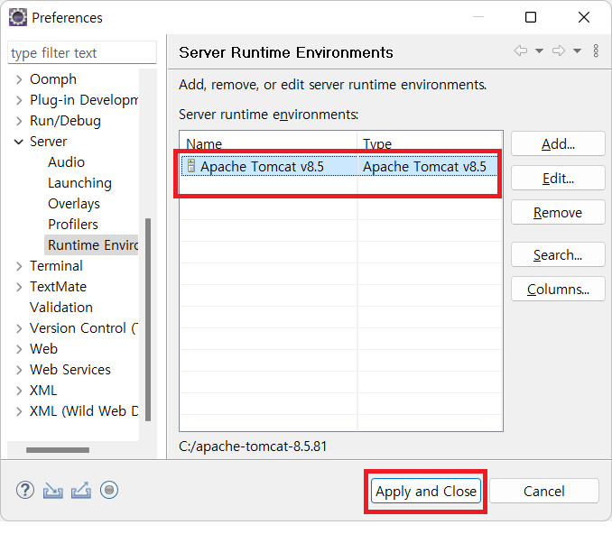Viewport: 612px width, 534px height.
Task: Click the tree vertical scrollbar thumb
Action: (x=148, y=320)
